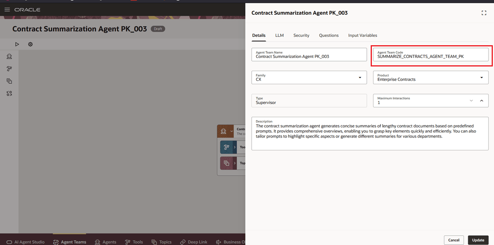Expand the Topics node chevron on canvas
The image size is (494, 245).
tap(235, 163)
